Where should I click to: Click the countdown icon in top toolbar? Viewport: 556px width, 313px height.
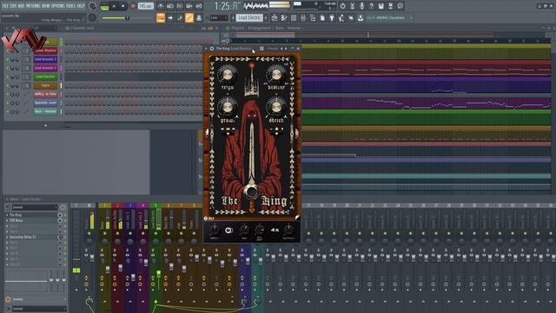coord(180,6)
